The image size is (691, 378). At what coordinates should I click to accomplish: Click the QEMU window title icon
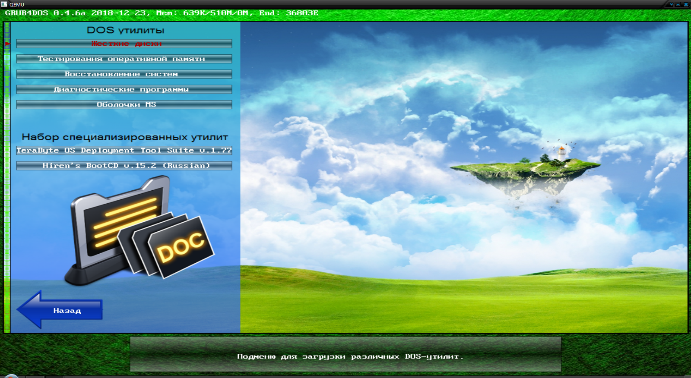[4, 4]
